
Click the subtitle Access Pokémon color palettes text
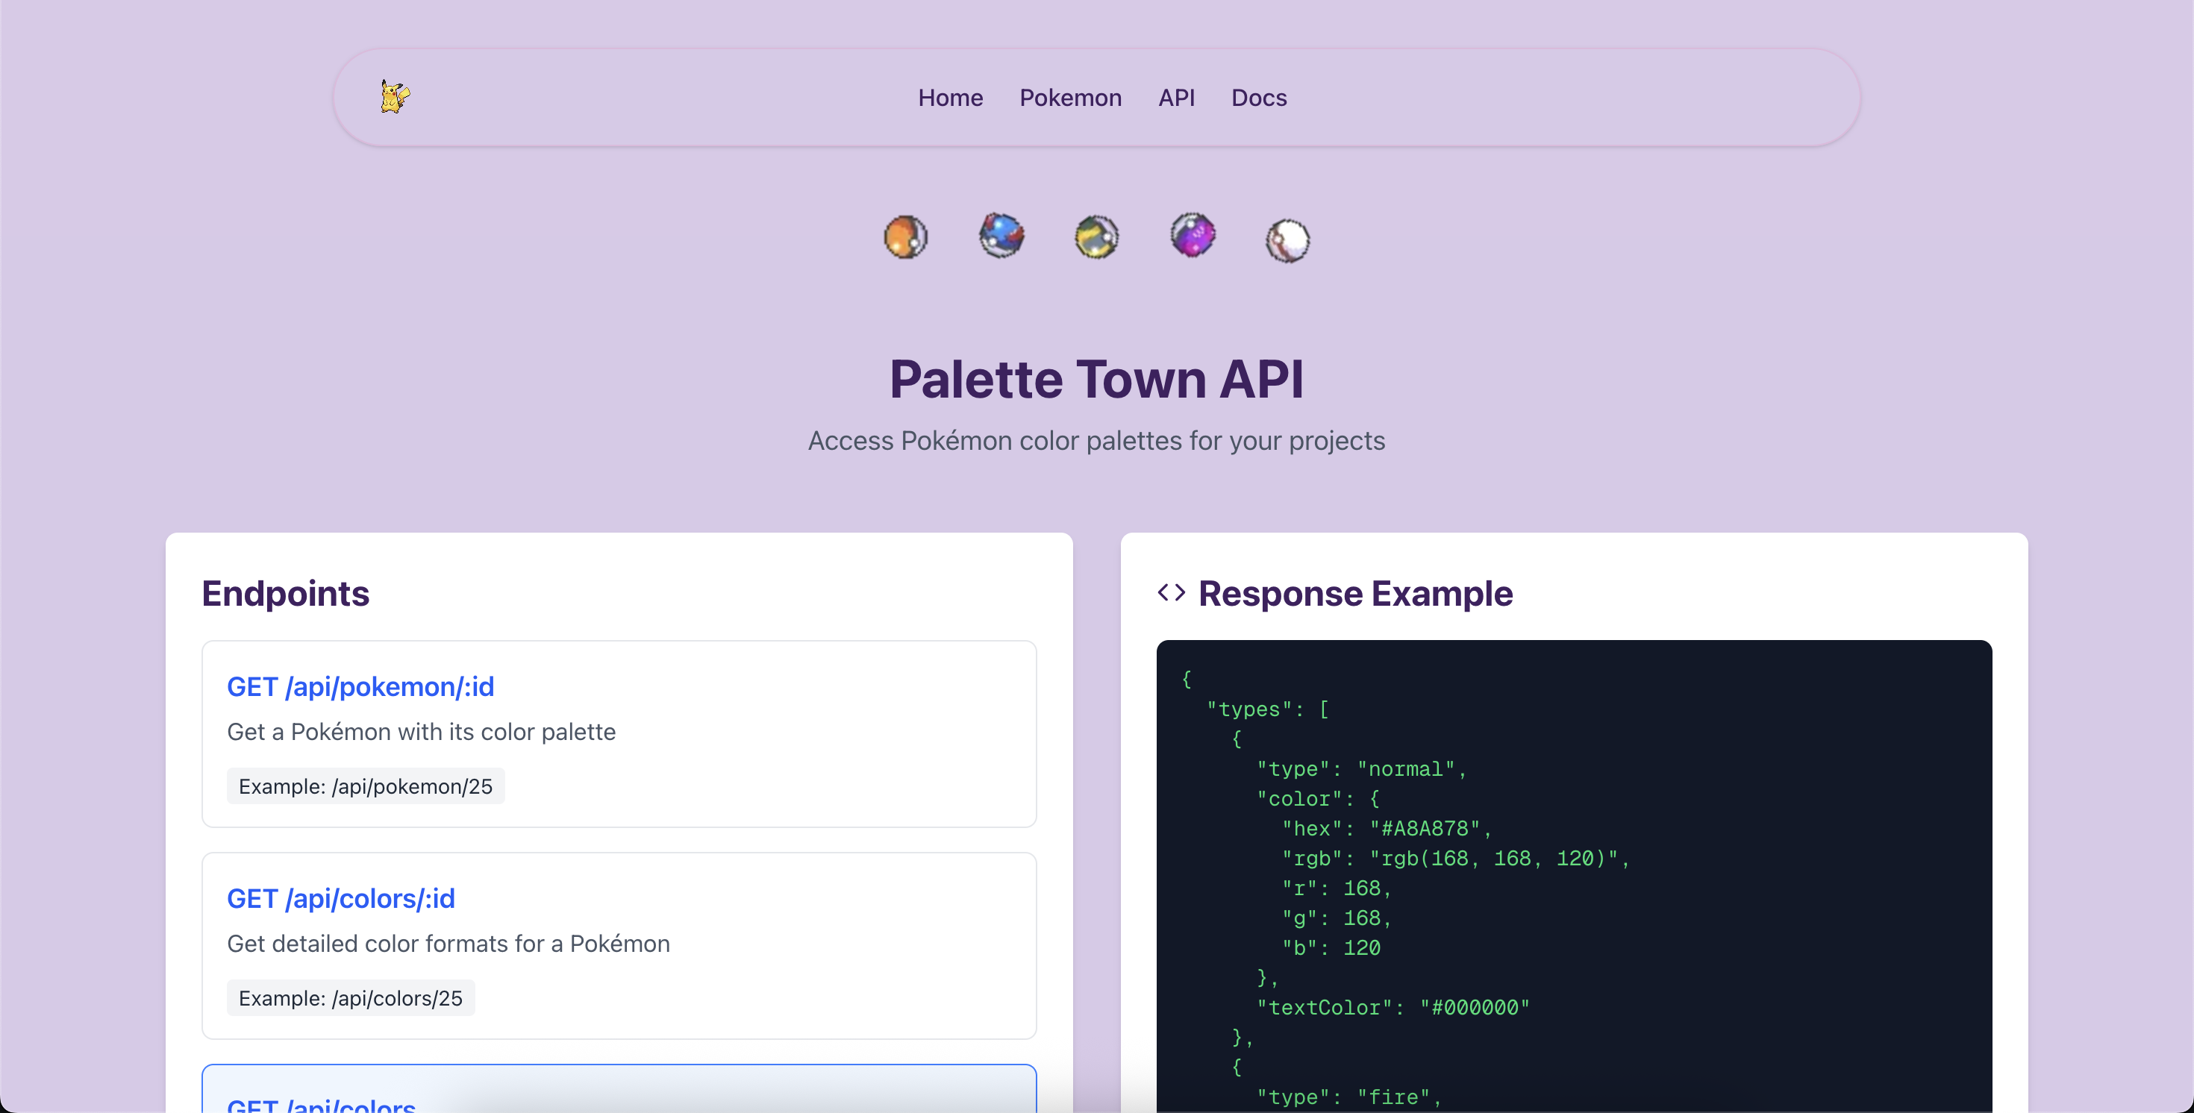click(1097, 441)
